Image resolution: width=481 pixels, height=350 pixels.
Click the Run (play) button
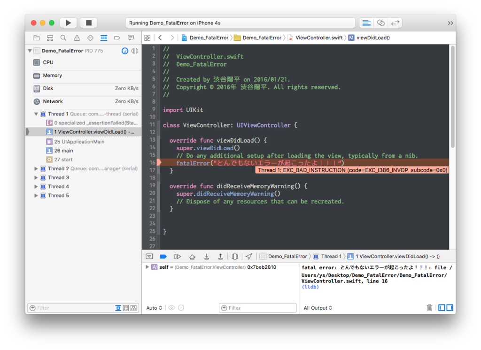[68, 23]
